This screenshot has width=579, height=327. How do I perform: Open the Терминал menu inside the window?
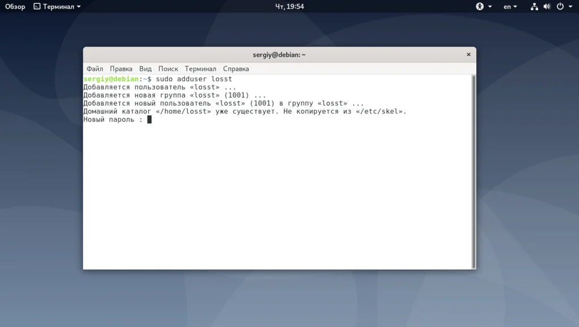tap(200, 68)
